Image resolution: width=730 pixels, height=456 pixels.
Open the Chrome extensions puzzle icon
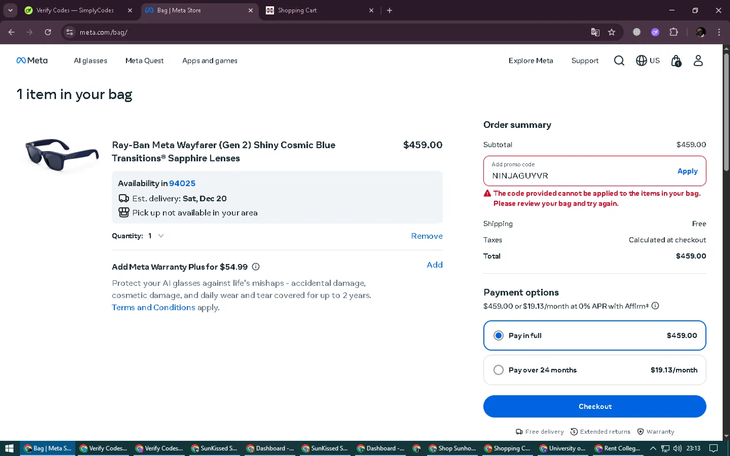[674, 32]
